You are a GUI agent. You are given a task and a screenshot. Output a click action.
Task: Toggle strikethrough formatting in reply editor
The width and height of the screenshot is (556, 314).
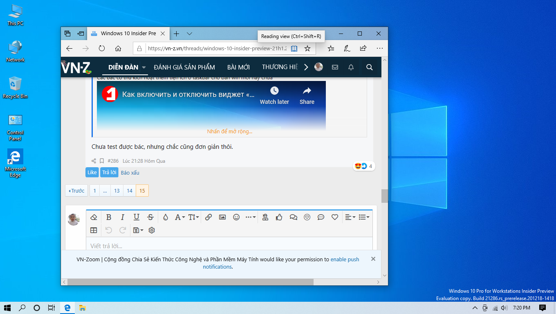coord(150,217)
